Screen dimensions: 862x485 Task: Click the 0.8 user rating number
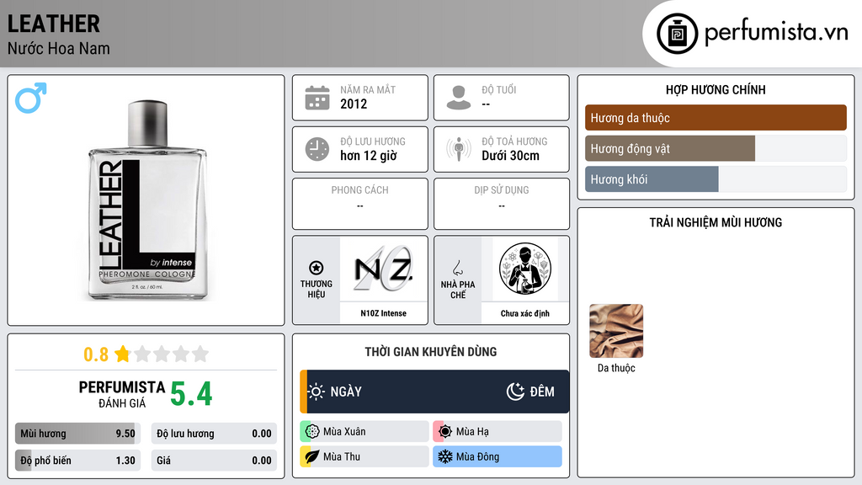click(96, 354)
